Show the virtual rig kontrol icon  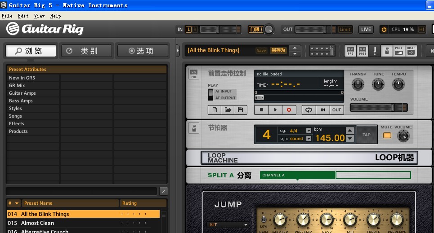click(322, 51)
